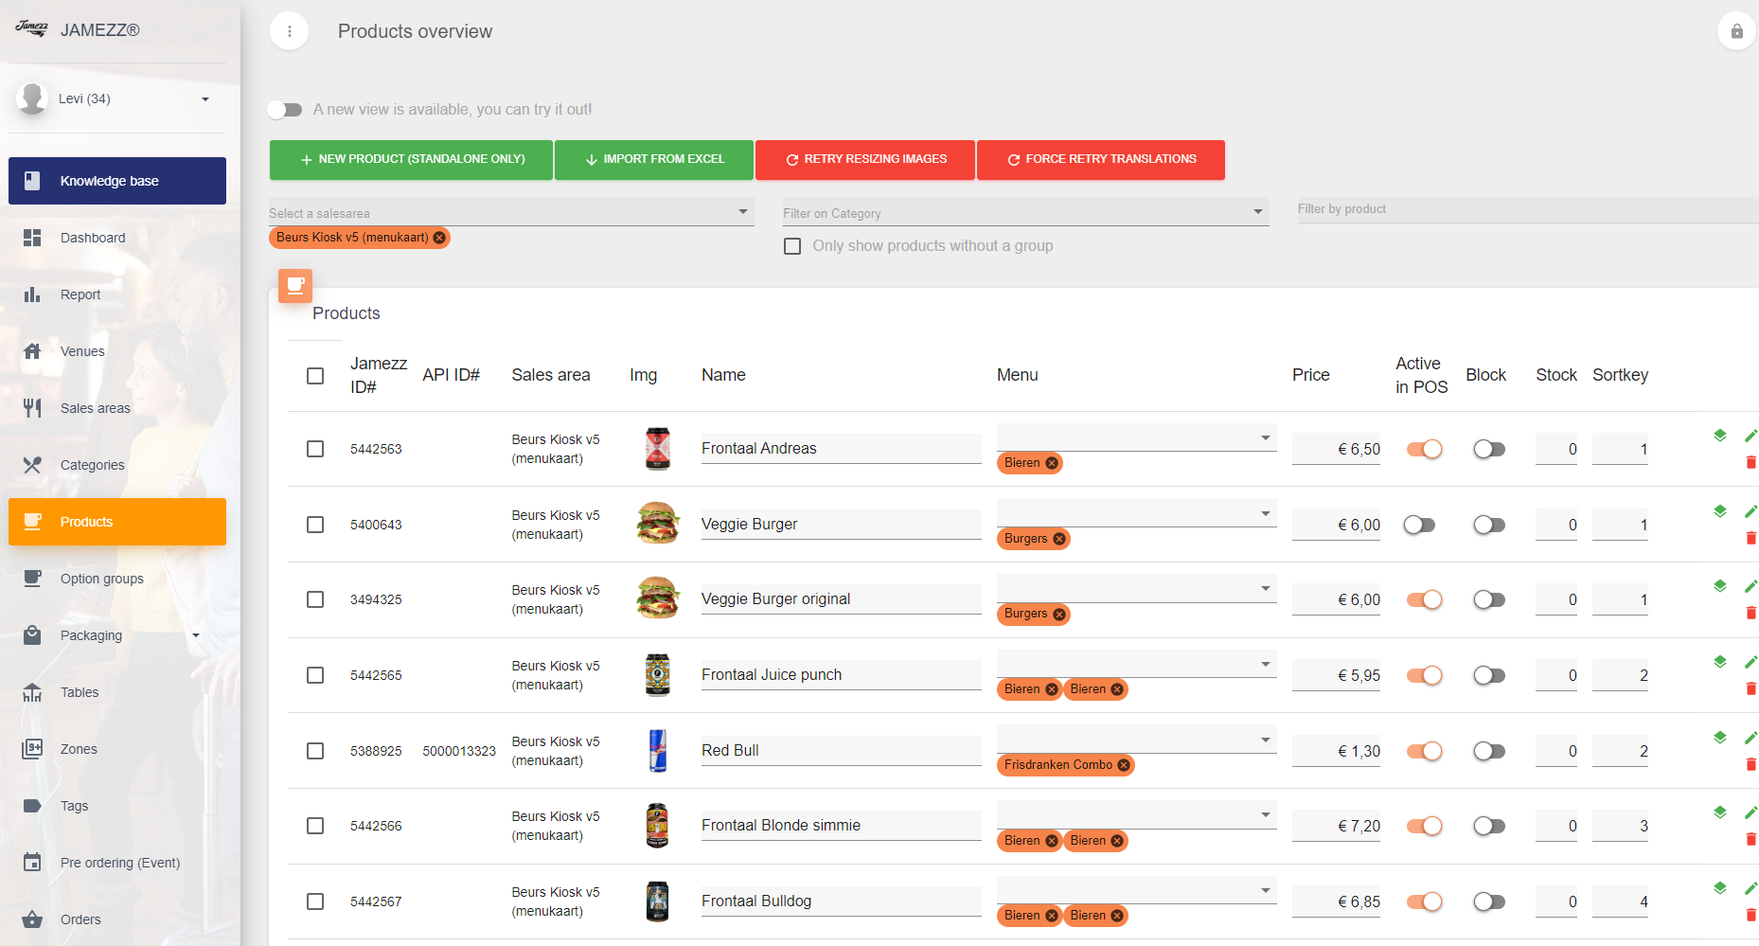This screenshot has height=946, width=1759.
Task: Select the Frontaal Andreas row checkbox
Action: click(x=315, y=449)
